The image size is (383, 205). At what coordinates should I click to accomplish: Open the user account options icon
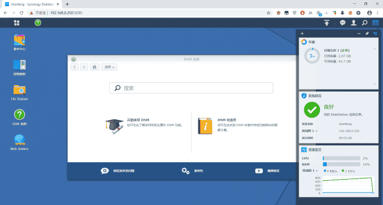pyautogui.click(x=354, y=23)
